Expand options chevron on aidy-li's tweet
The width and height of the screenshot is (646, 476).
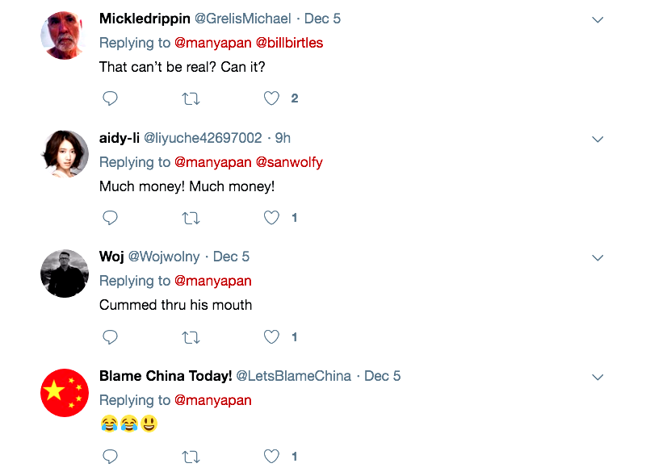(598, 140)
